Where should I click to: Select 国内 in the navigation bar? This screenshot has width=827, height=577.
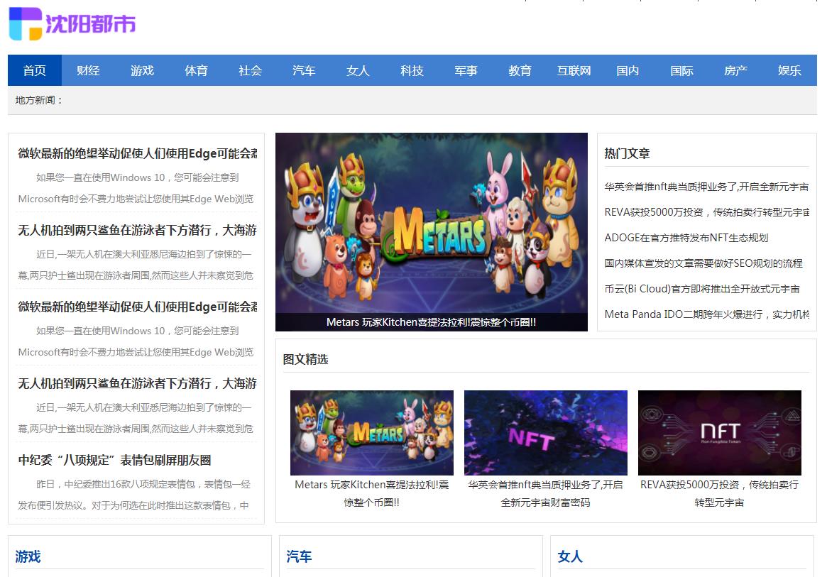628,70
